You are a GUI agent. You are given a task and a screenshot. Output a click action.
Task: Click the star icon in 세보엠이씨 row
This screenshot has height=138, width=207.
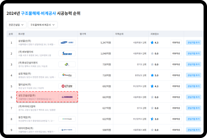pos(152,53)
